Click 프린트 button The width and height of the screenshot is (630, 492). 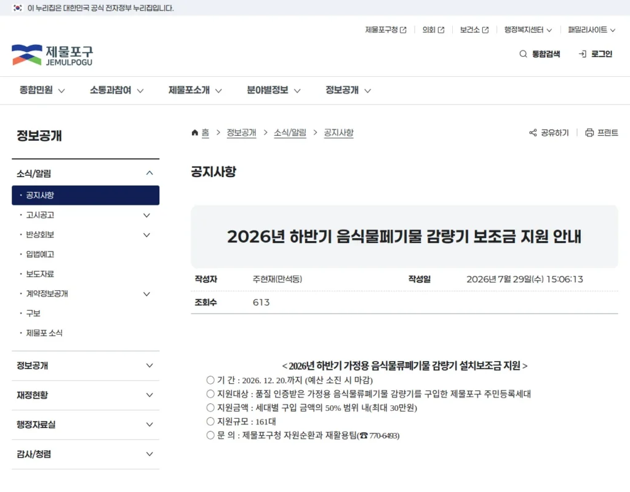click(602, 133)
